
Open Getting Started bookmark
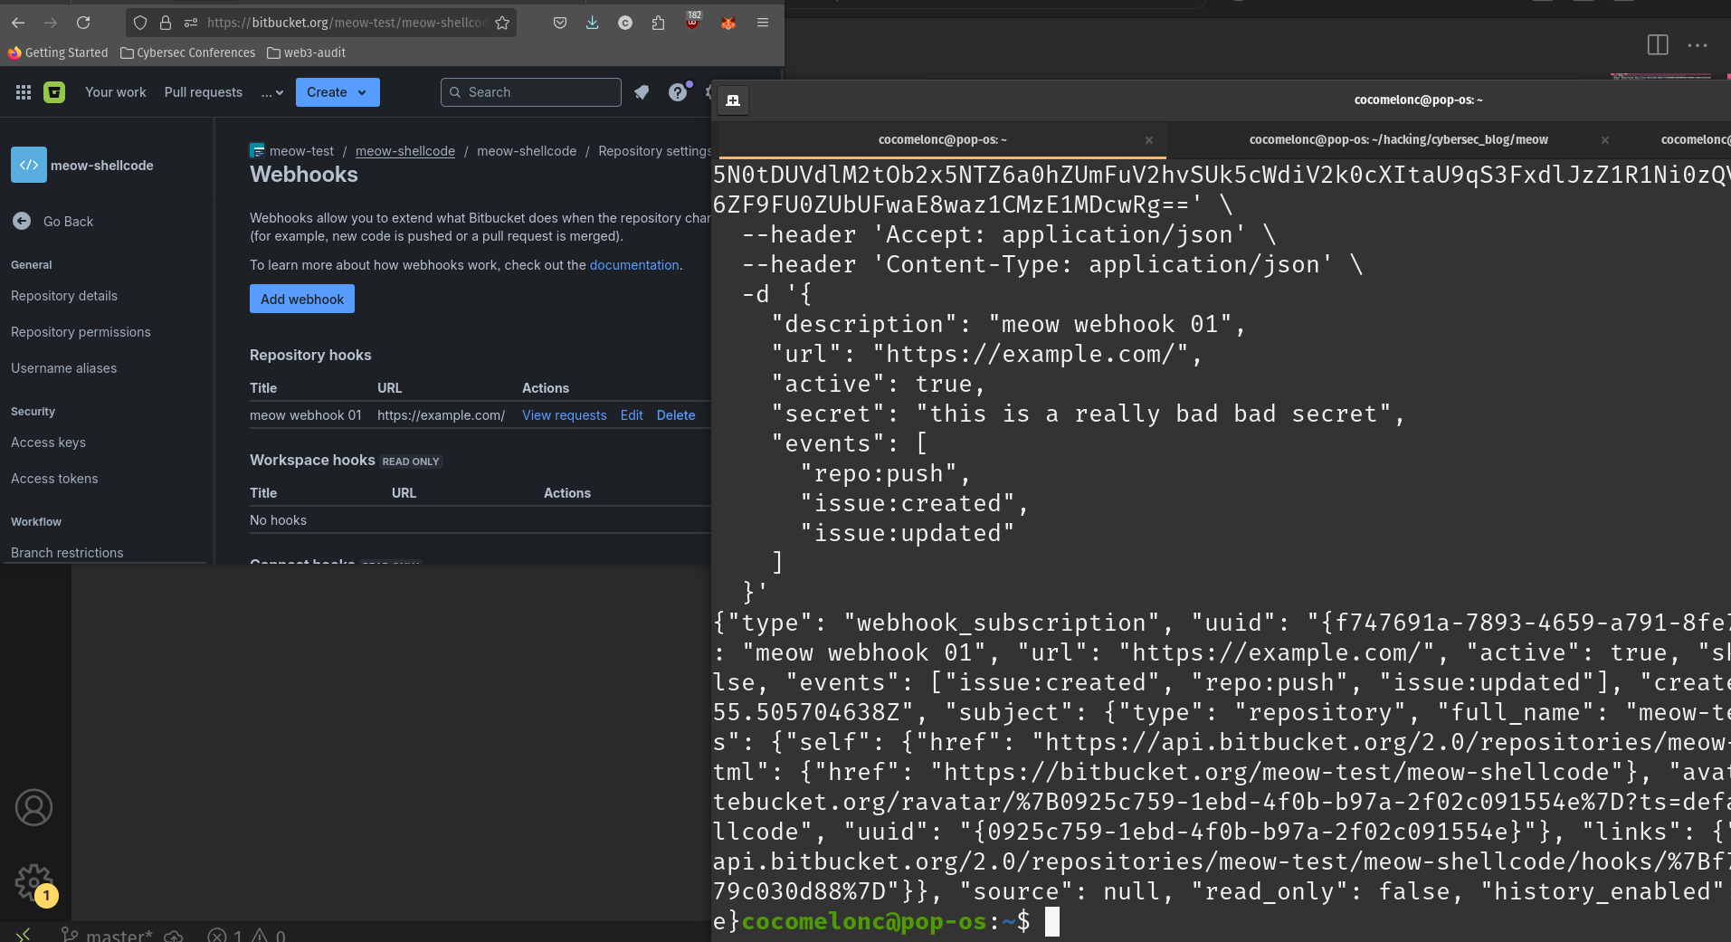(x=58, y=52)
